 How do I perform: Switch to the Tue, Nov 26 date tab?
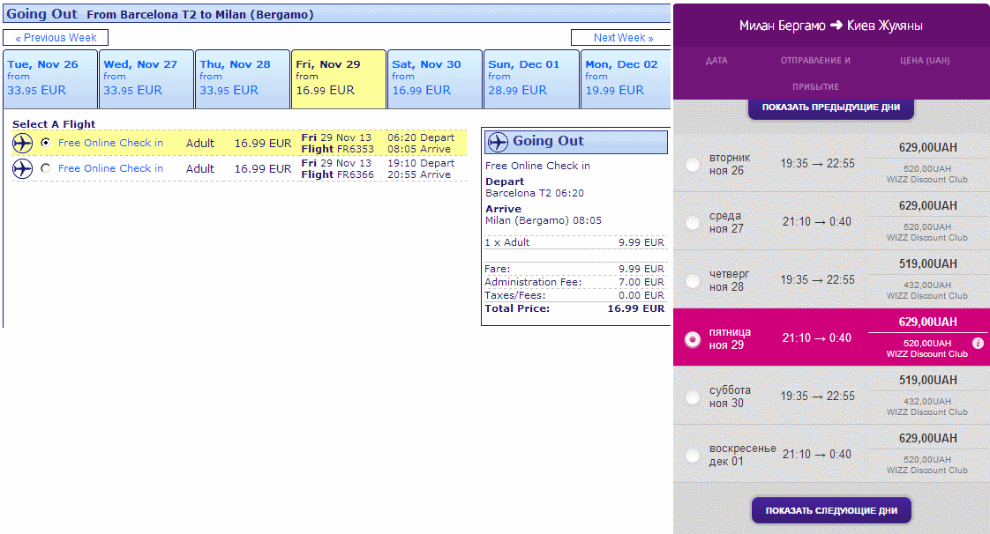pyautogui.click(x=50, y=78)
